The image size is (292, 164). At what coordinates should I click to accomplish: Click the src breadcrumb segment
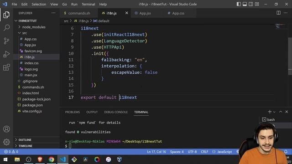click(x=66, y=21)
